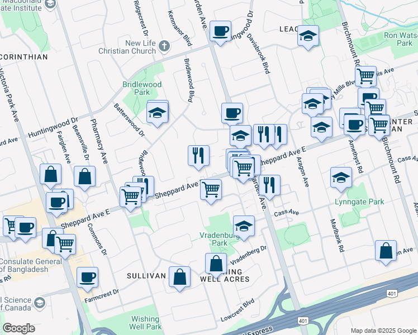Open the school marker at Vradenburg Park
418x335 pixels.
click(243, 226)
